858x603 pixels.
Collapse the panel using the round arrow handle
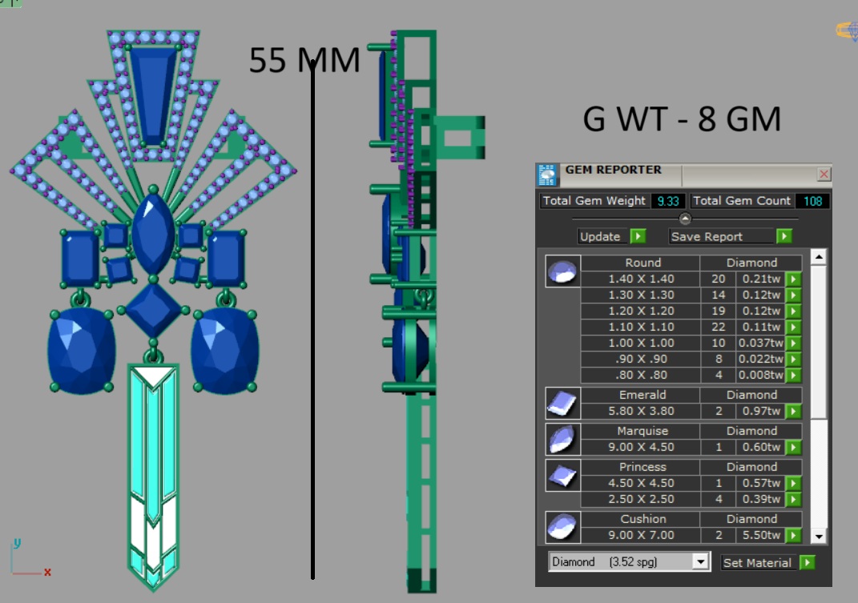685,219
